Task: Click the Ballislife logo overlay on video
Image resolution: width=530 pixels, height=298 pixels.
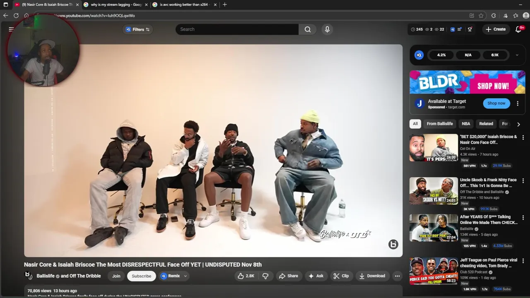Action: 393,245
